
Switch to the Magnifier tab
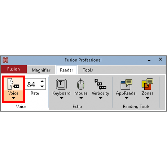(x=41, y=70)
